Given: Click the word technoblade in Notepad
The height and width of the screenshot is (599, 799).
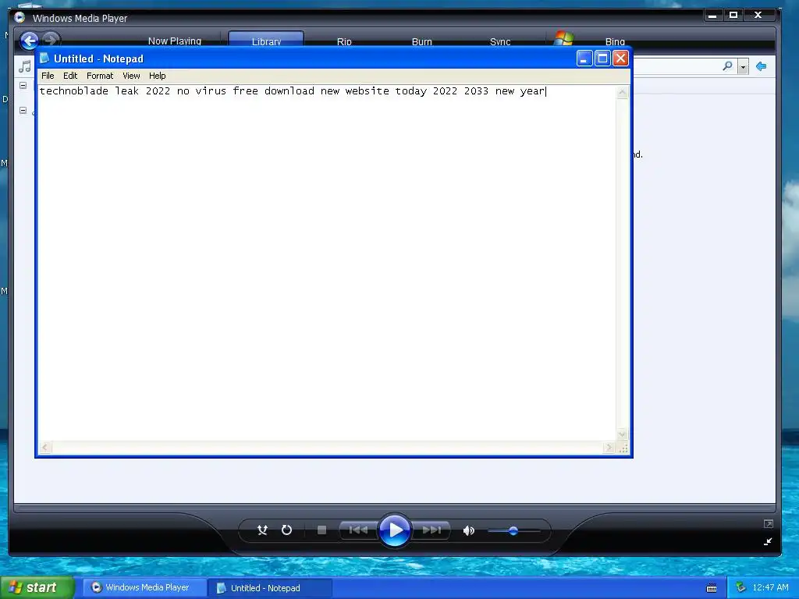Looking at the screenshot, I should click(x=74, y=91).
